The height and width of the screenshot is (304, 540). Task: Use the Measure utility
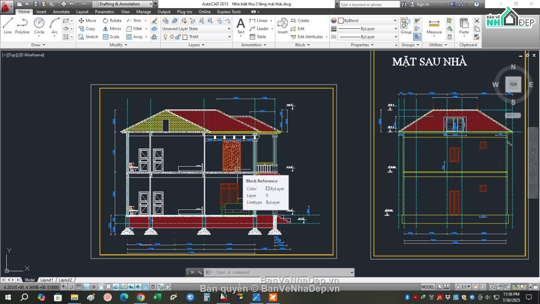coord(434,26)
